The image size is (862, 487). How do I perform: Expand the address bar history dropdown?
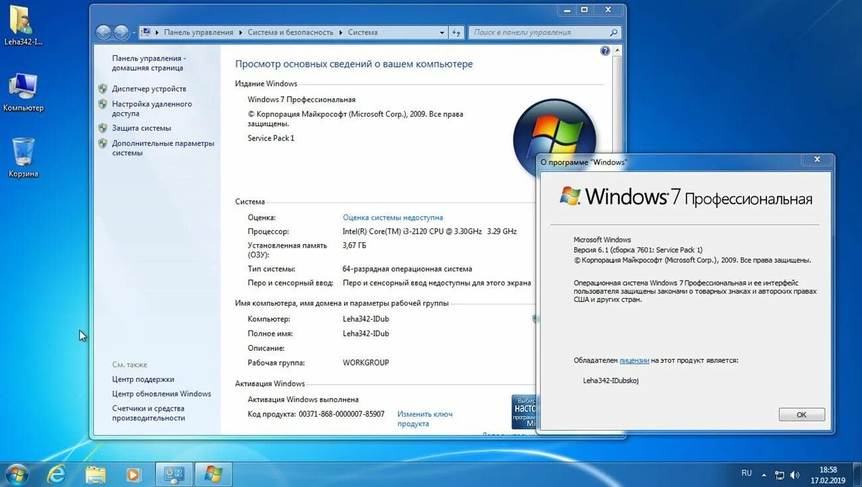442,33
